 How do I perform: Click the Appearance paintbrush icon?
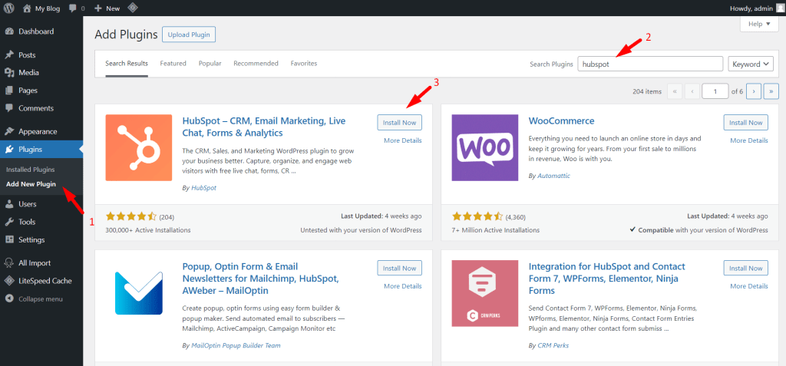(x=9, y=131)
